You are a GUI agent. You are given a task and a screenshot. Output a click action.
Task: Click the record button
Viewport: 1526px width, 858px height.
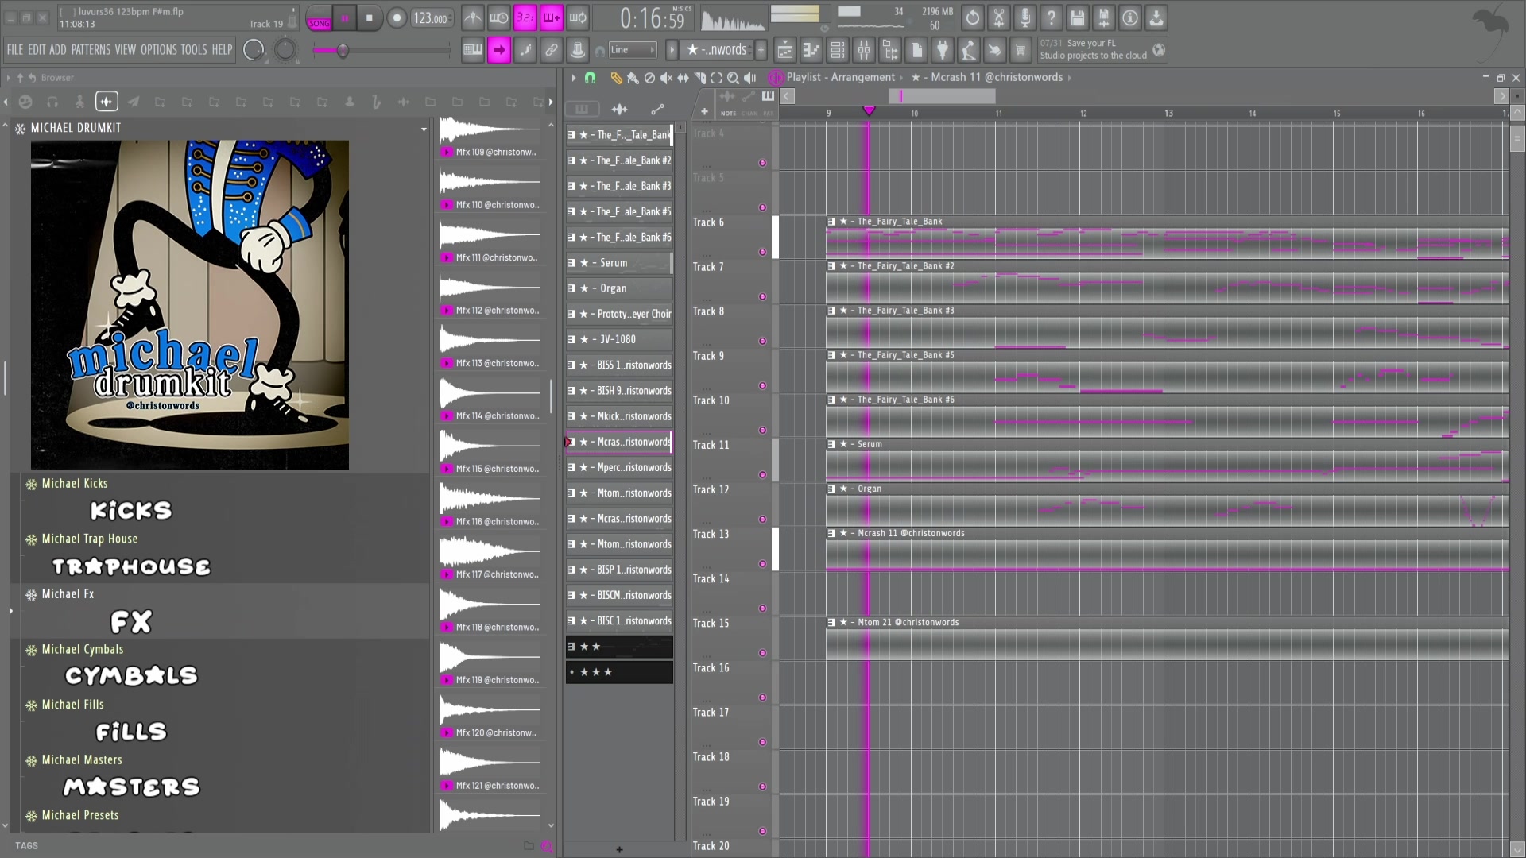coord(397,17)
